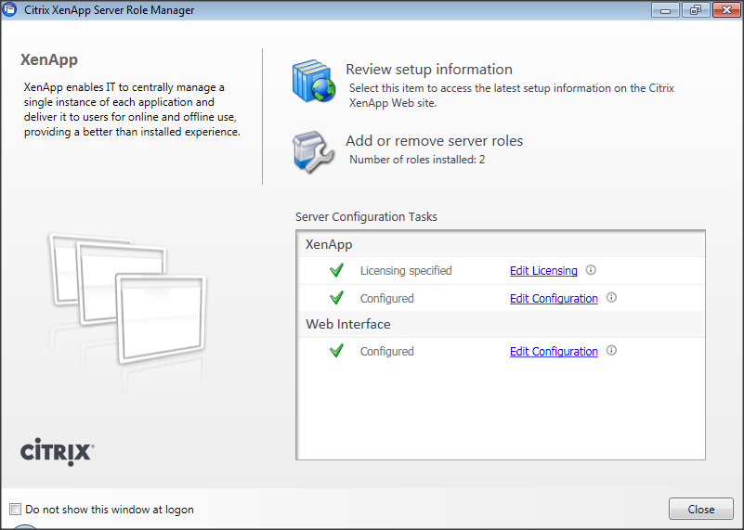Image resolution: width=744 pixels, height=530 pixels.
Task: Click the Review setup information books icon
Action: (313, 84)
